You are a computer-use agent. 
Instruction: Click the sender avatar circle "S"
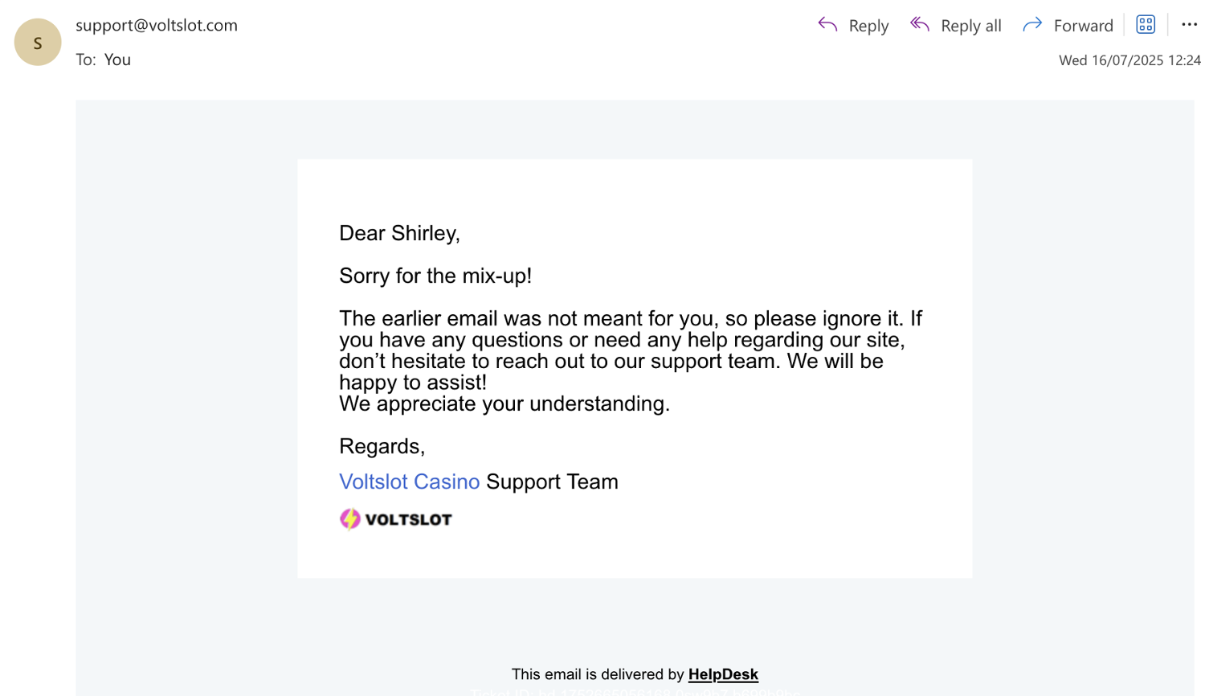38,42
